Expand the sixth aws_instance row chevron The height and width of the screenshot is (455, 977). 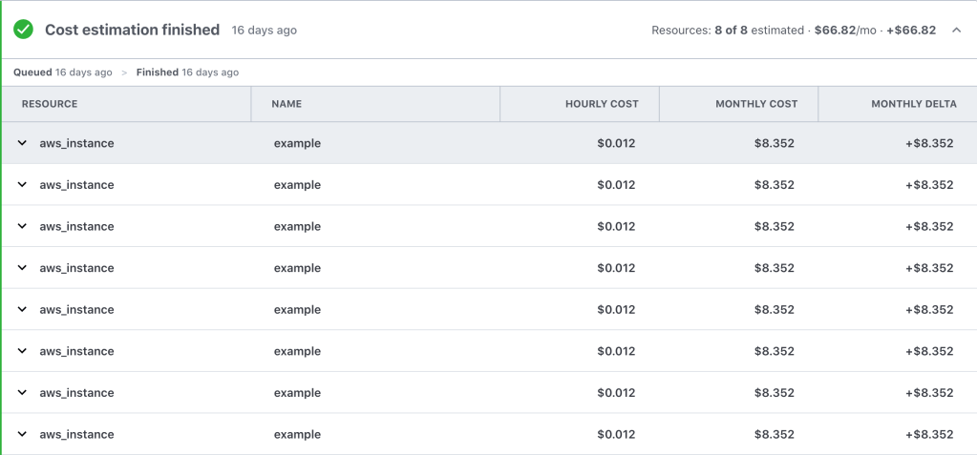click(x=22, y=351)
